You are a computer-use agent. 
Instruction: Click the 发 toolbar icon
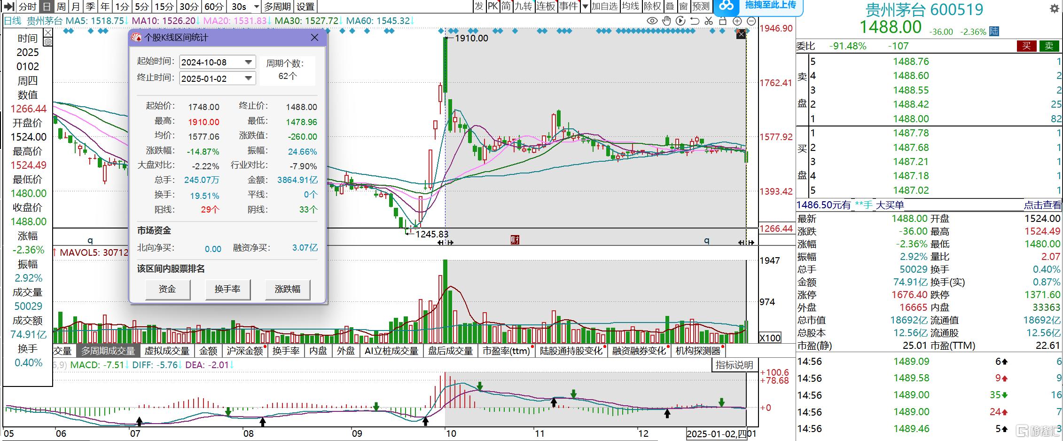pos(479,6)
